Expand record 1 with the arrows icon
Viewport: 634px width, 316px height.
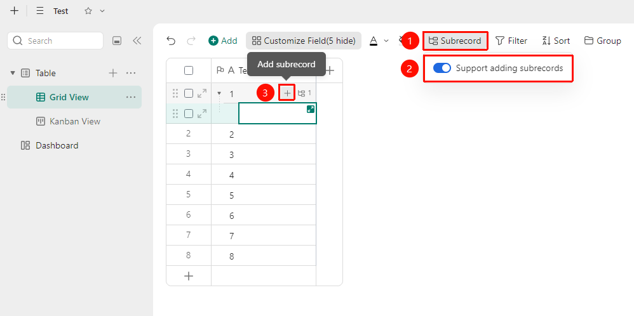tap(202, 94)
